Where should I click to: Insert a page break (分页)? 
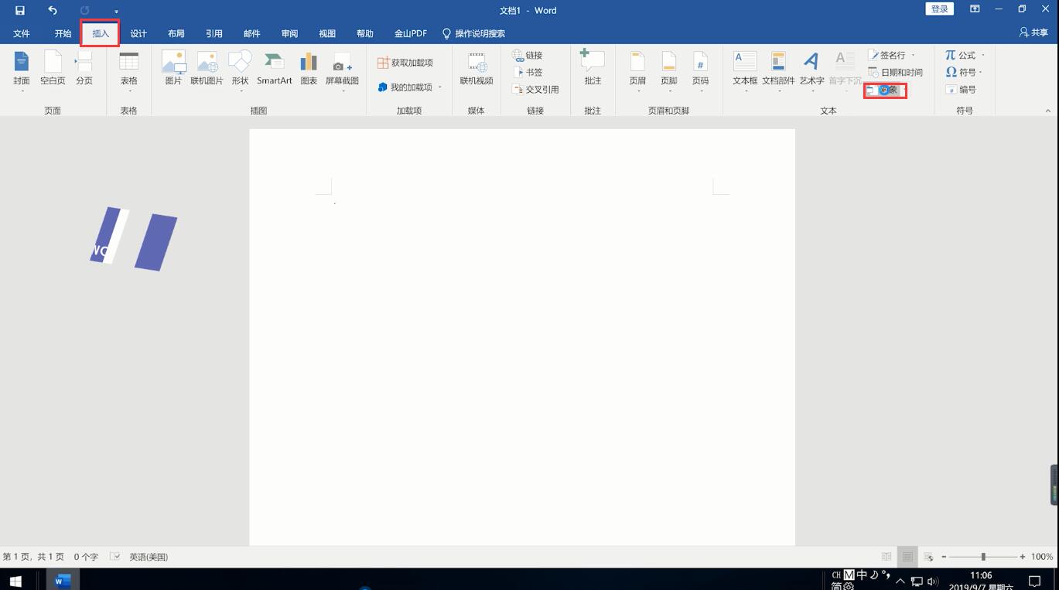click(x=84, y=68)
